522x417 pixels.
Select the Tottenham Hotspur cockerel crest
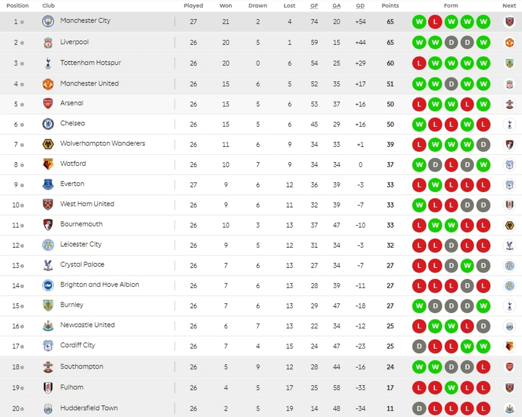pyautogui.click(x=48, y=63)
